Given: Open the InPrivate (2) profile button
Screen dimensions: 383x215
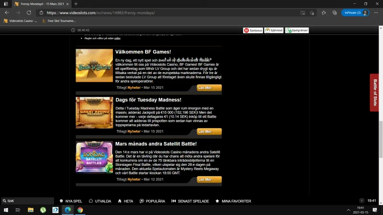Looking at the screenshot, I should [355, 13].
